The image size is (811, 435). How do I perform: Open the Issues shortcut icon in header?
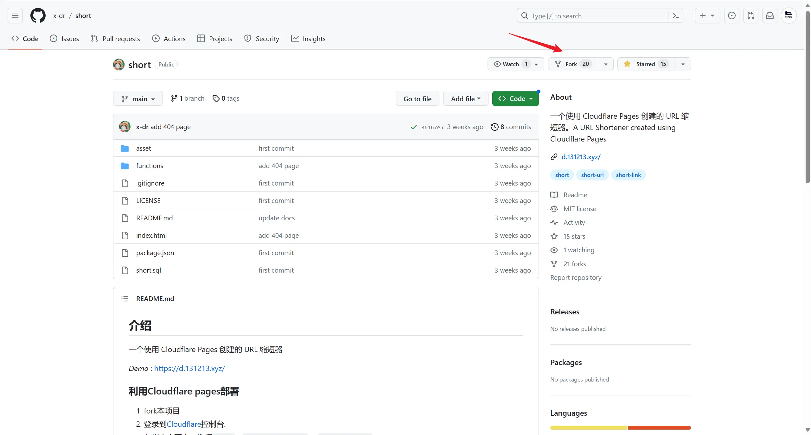731,16
